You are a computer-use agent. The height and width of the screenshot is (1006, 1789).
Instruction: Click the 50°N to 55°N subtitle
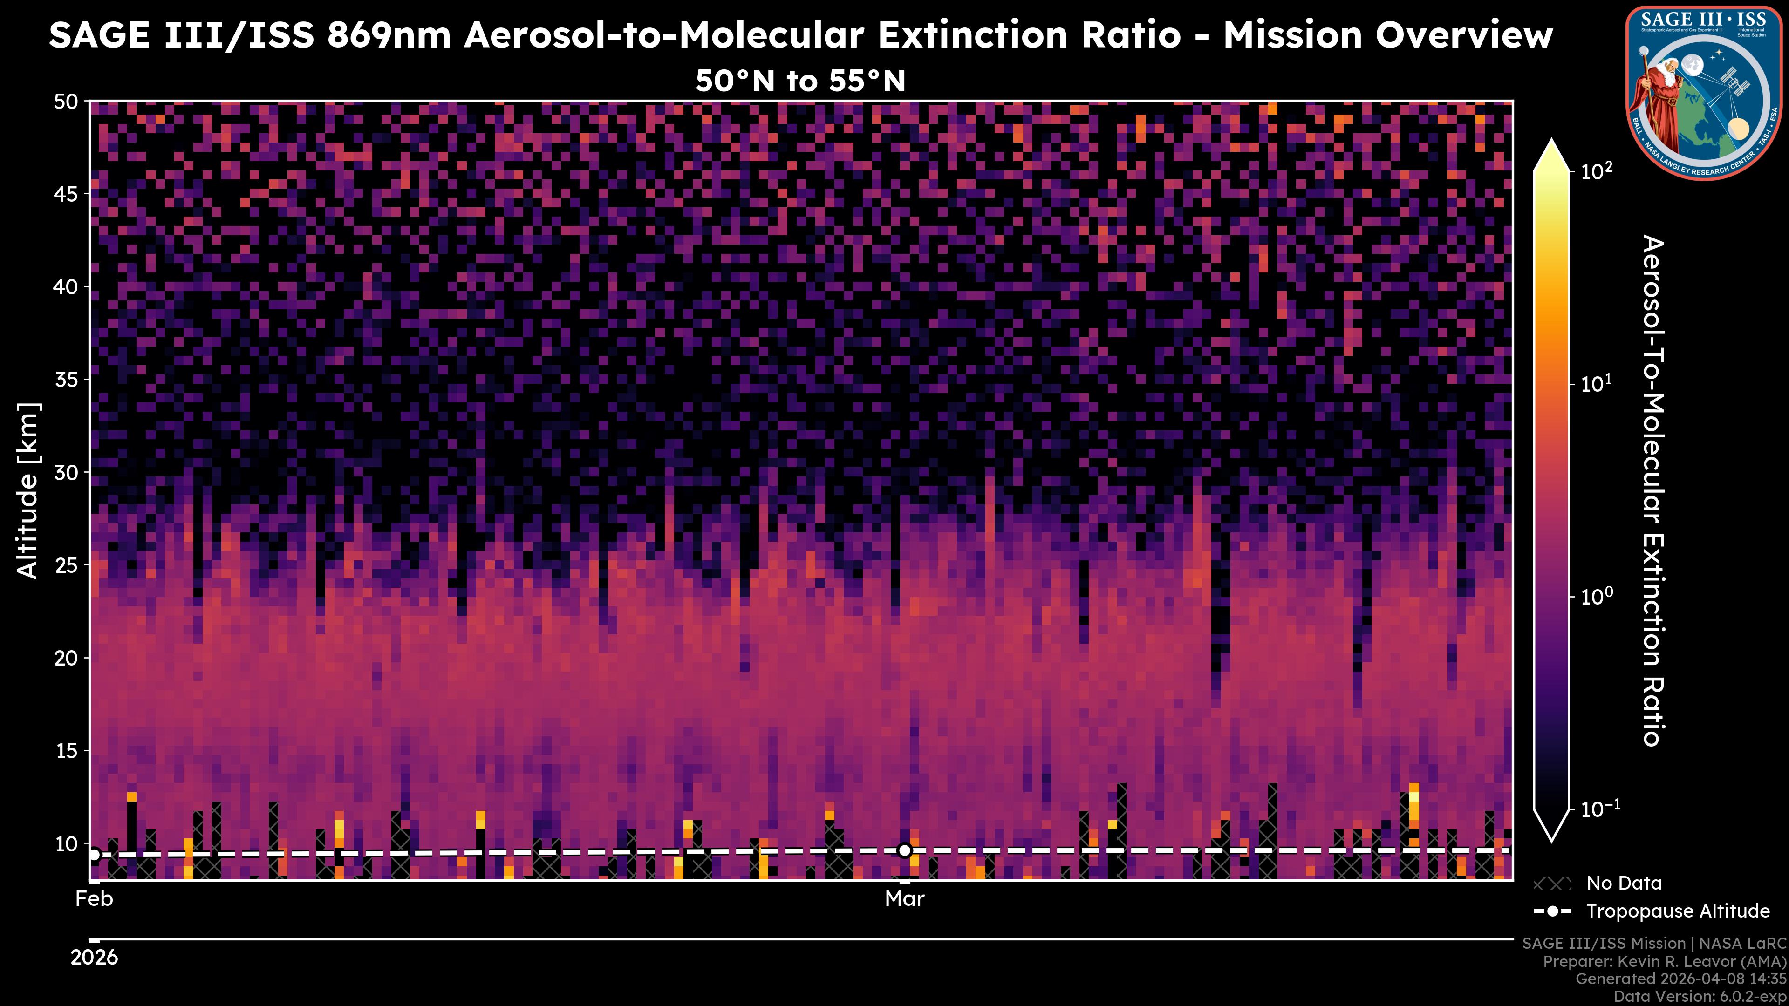coord(801,81)
